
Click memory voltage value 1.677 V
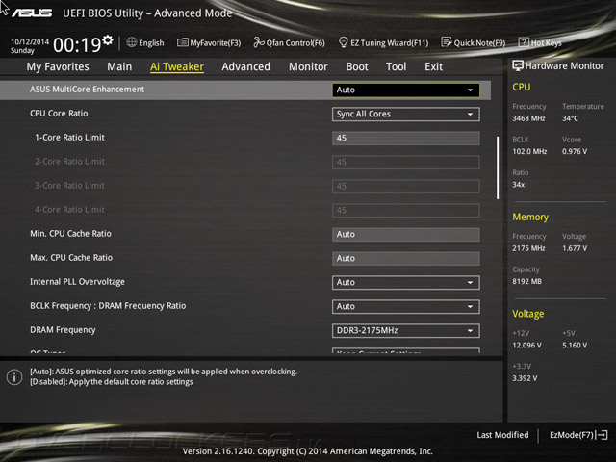(575, 248)
